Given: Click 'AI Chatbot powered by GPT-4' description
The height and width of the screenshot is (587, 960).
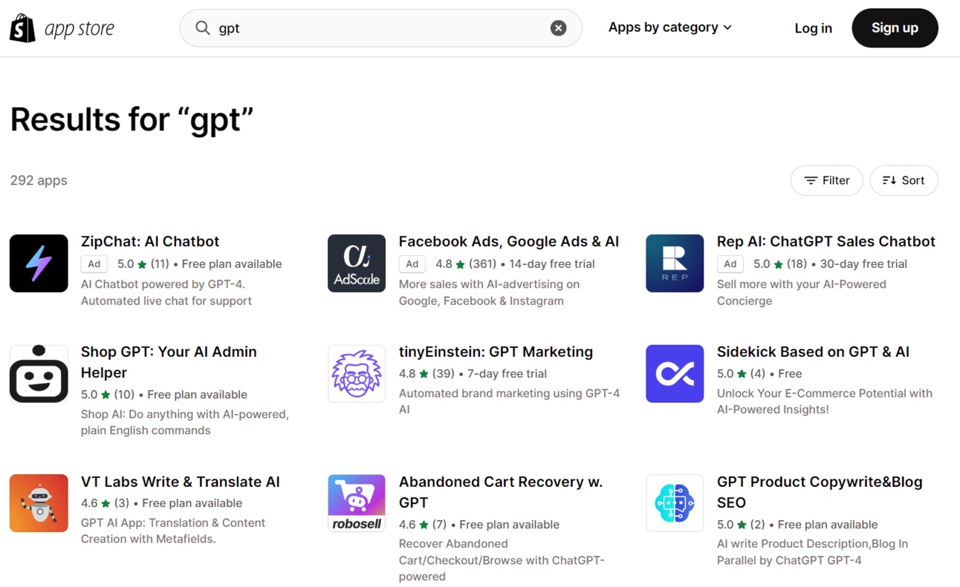Looking at the screenshot, I should (166, 292).
